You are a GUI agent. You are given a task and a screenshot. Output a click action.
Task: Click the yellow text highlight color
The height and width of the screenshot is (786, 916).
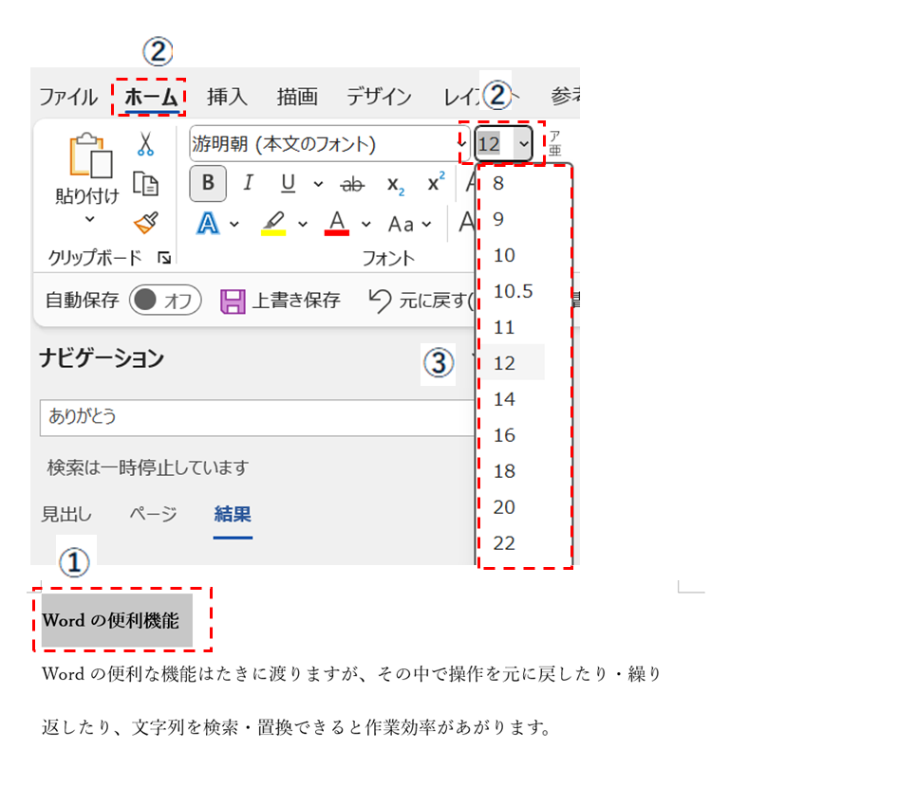coord(273,224)
